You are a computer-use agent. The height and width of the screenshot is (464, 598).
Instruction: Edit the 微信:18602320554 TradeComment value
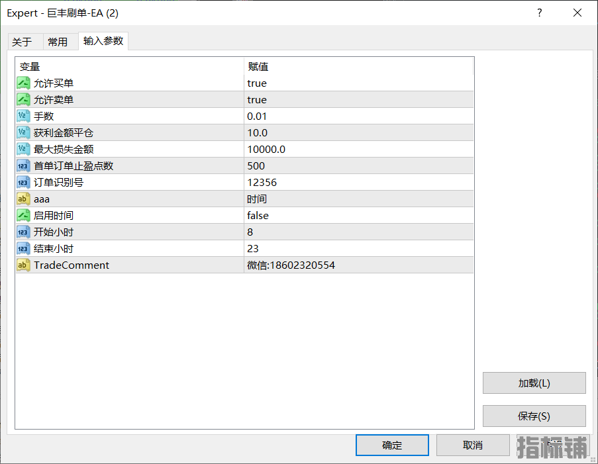coord(359,265)
